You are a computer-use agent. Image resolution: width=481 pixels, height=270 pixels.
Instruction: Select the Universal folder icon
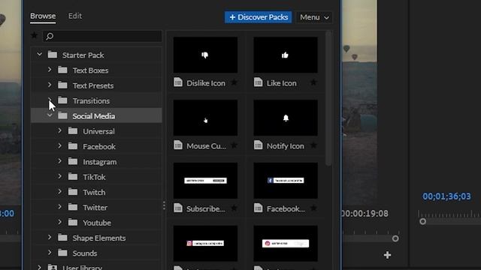73,131
